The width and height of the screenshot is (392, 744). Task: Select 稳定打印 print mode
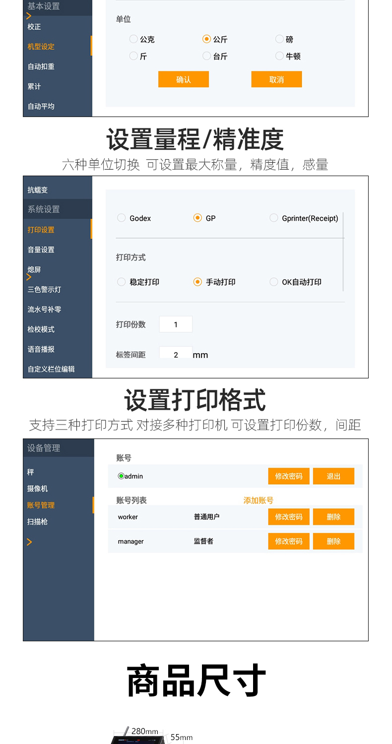[121, 282]
